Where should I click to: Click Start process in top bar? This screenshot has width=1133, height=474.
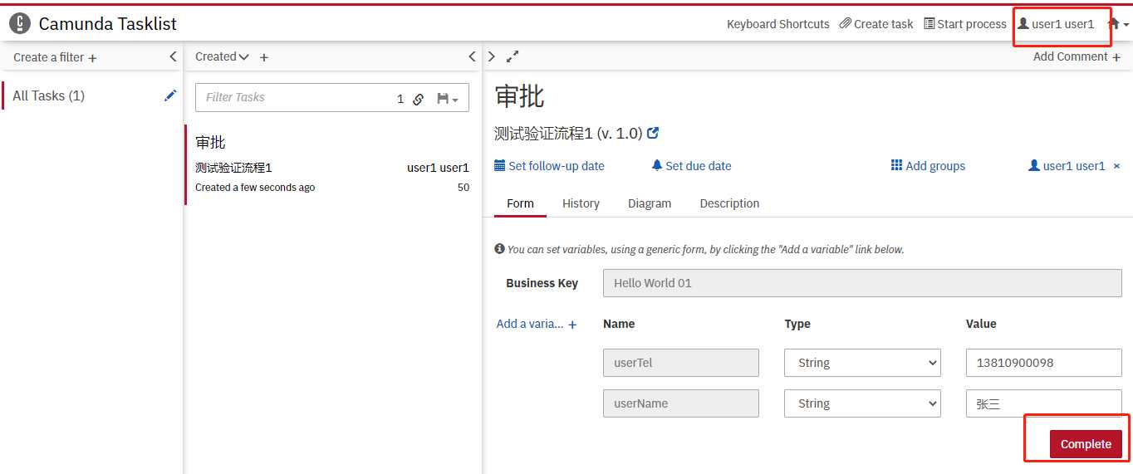[x=965, y=24]
